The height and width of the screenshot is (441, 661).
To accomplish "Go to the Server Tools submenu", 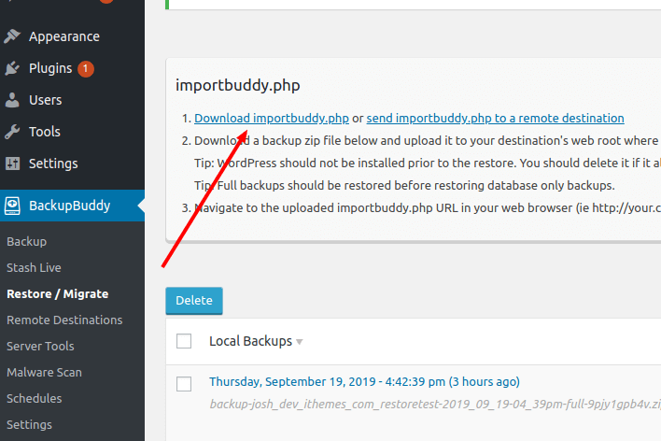I will (x=40, y=346).
